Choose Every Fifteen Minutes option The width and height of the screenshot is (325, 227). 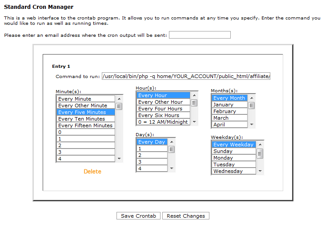(85, 125)
